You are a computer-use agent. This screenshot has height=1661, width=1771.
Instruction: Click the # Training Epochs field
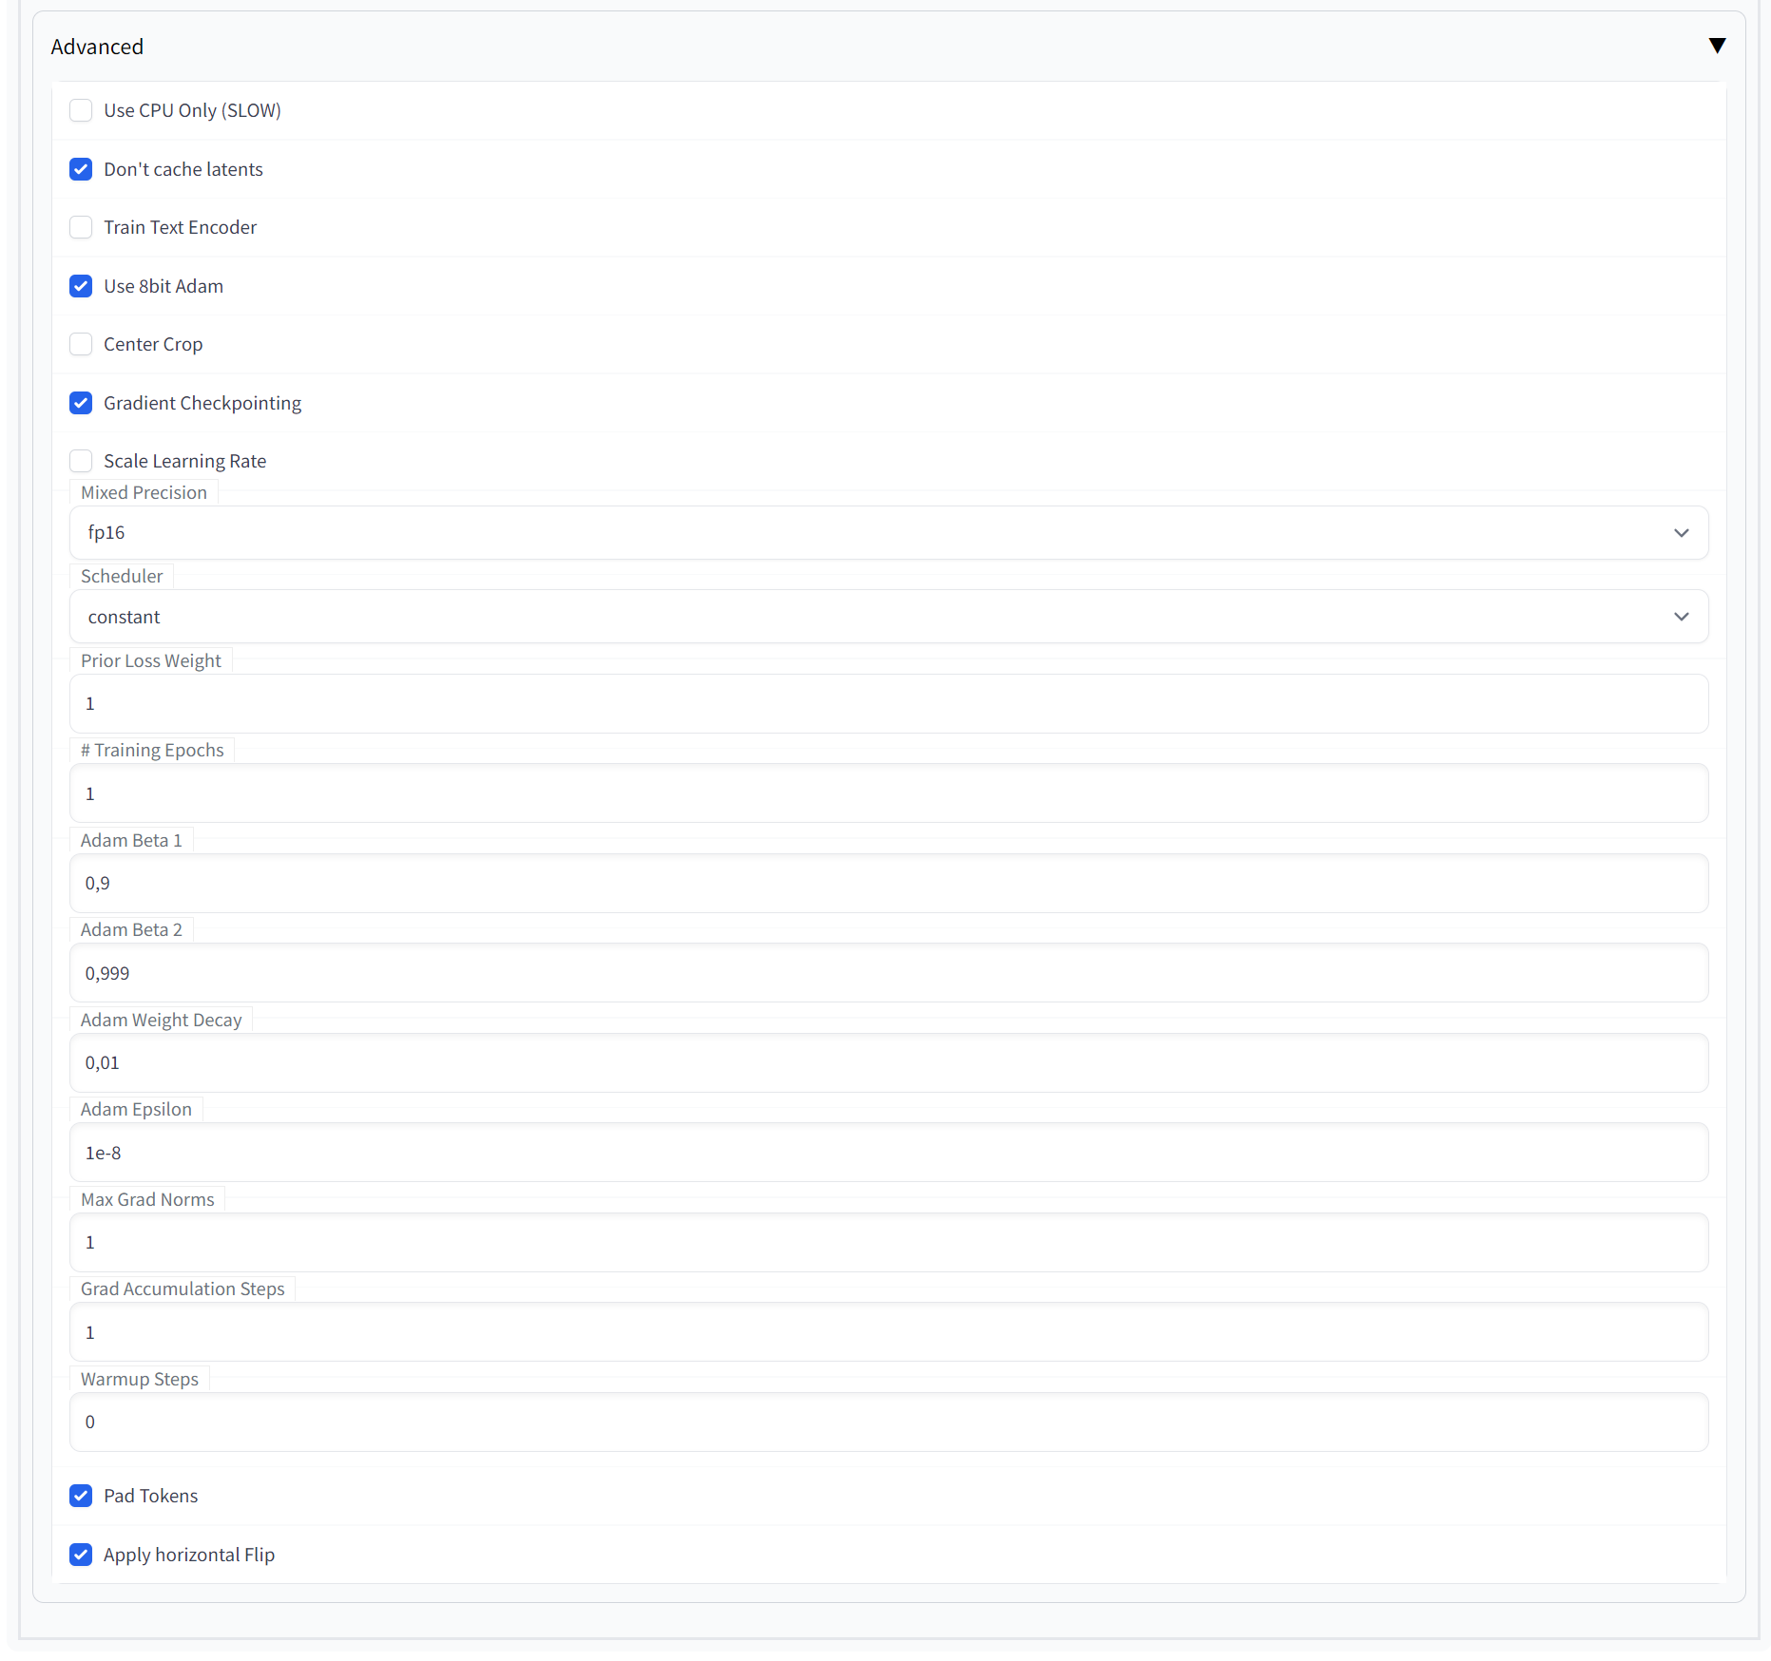(889, 793)
